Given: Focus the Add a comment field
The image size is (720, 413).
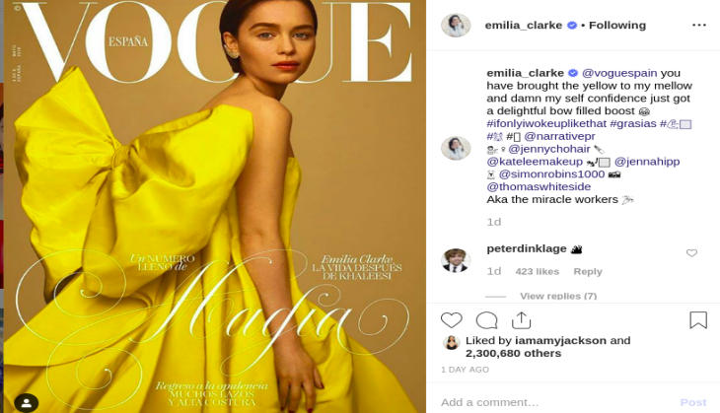Looking at the screenshot, I should pos(555,402).
